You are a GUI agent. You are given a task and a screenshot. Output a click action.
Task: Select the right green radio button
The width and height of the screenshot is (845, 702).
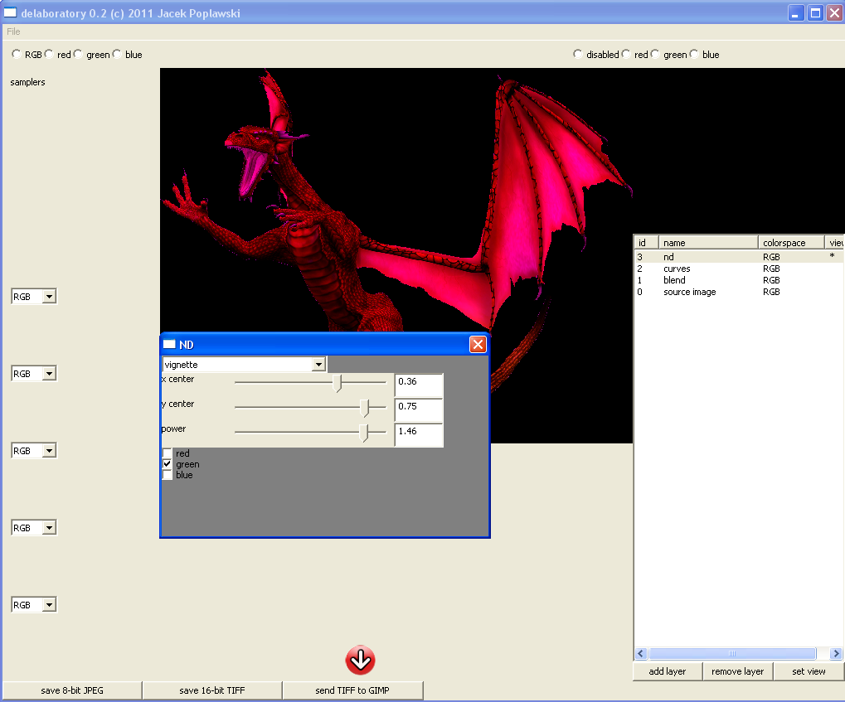click(x=655, y=54)
